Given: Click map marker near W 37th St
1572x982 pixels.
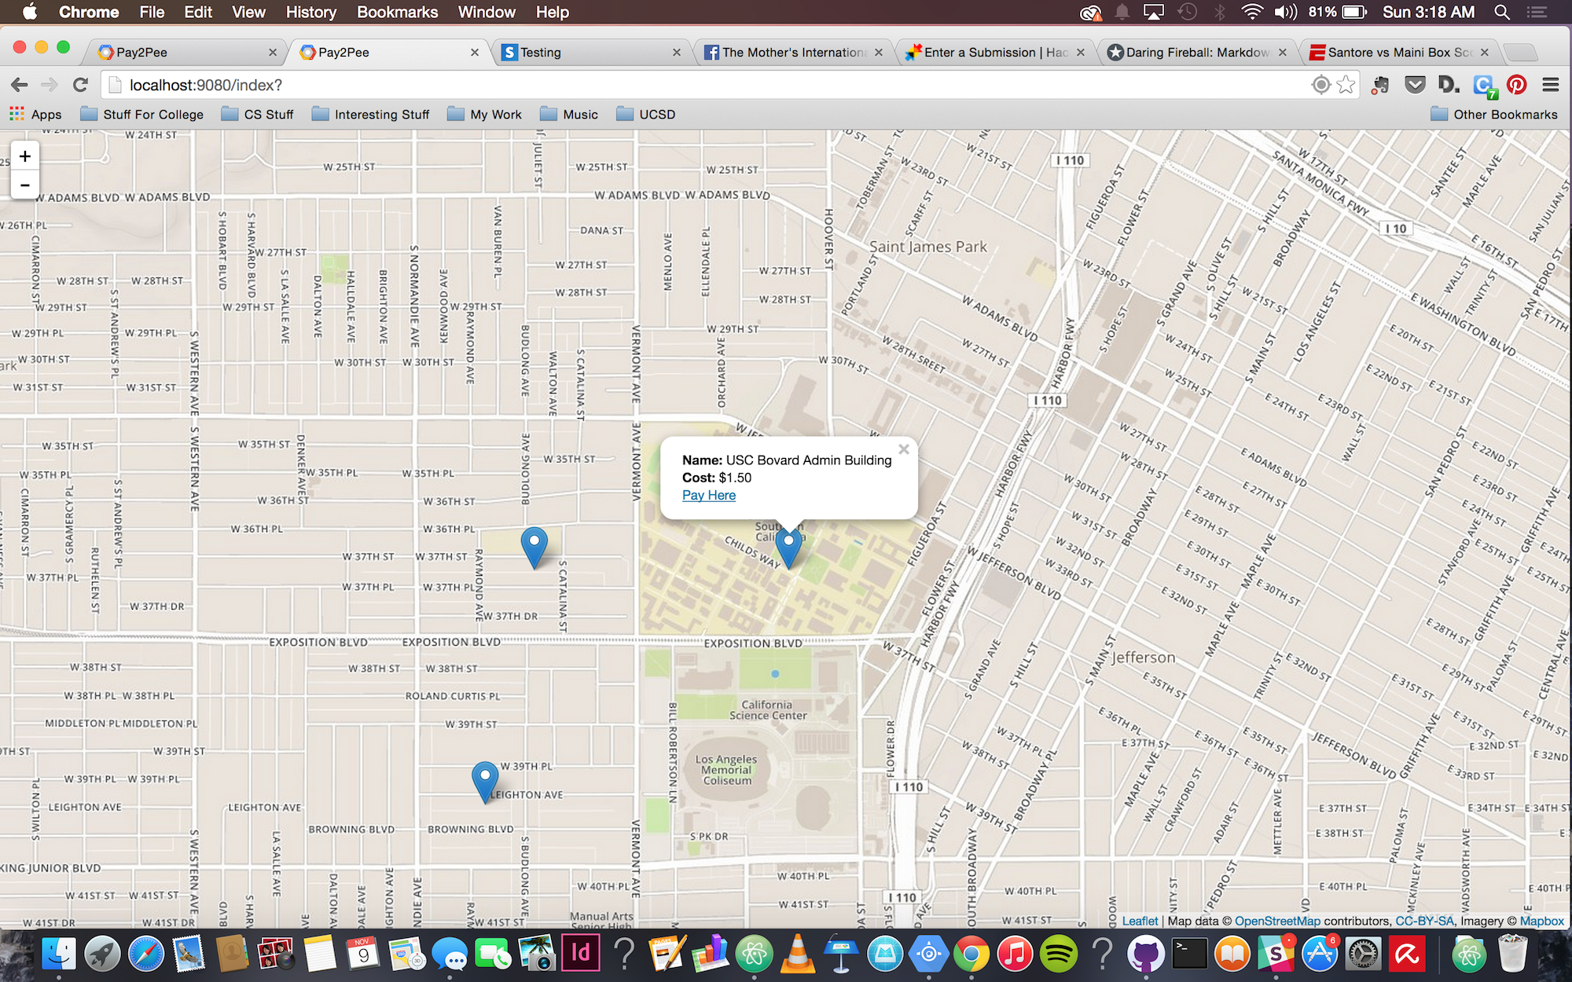Looking at the screenshot, I should (534, 544).
